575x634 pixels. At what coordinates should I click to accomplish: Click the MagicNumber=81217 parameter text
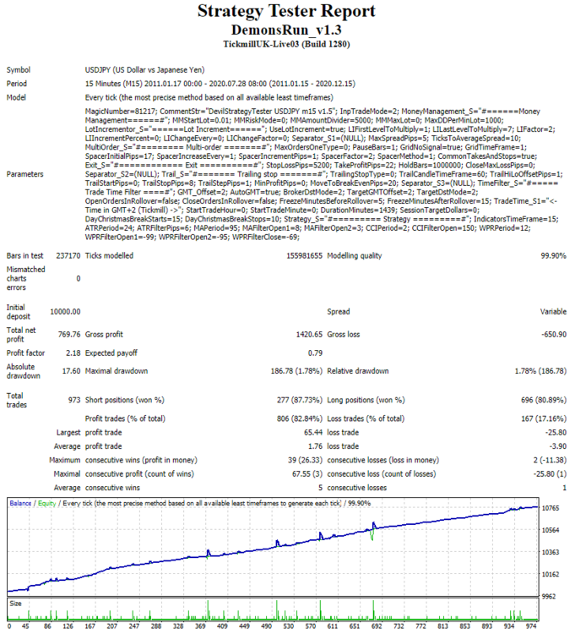pos(121,112)
